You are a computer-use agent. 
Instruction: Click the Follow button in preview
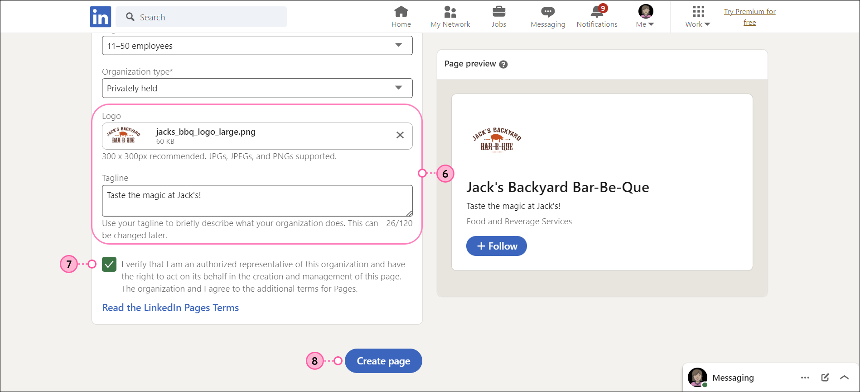click(x=497, y=246)
